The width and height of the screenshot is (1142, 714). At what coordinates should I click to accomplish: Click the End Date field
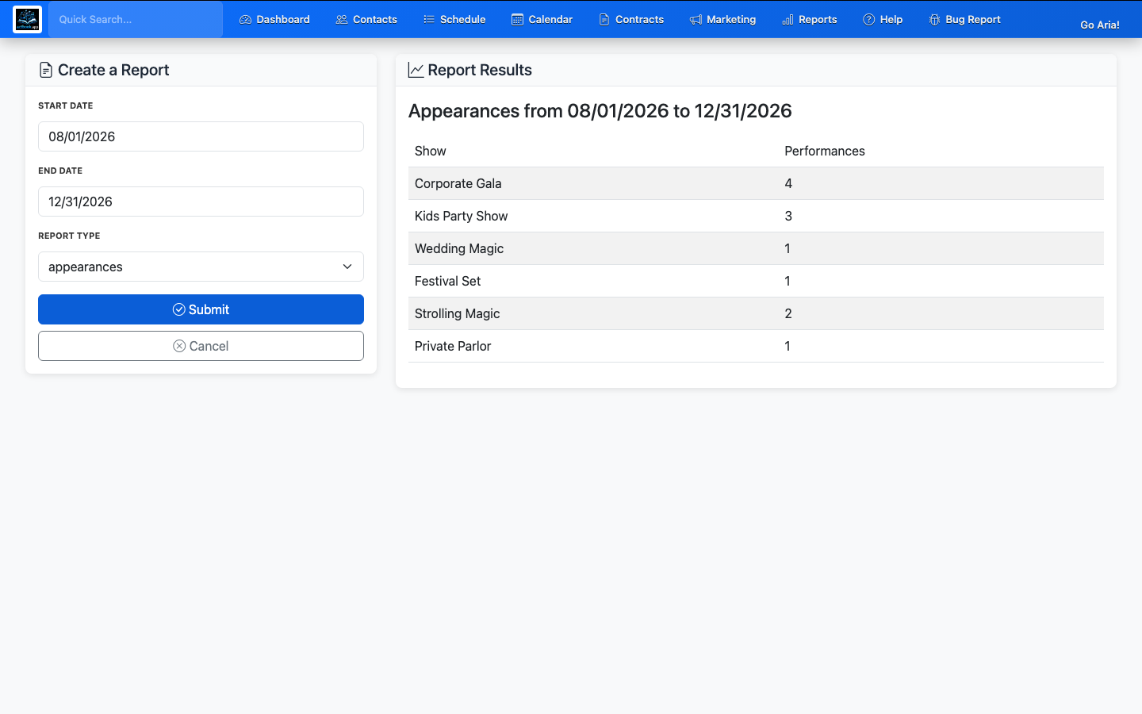click(x=201, y=202)
